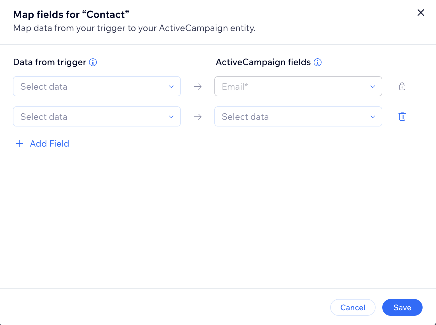The image size is (436, 325).
Task: Delete the second mapping row with trash icon
Action: click(x=402, y=116)
